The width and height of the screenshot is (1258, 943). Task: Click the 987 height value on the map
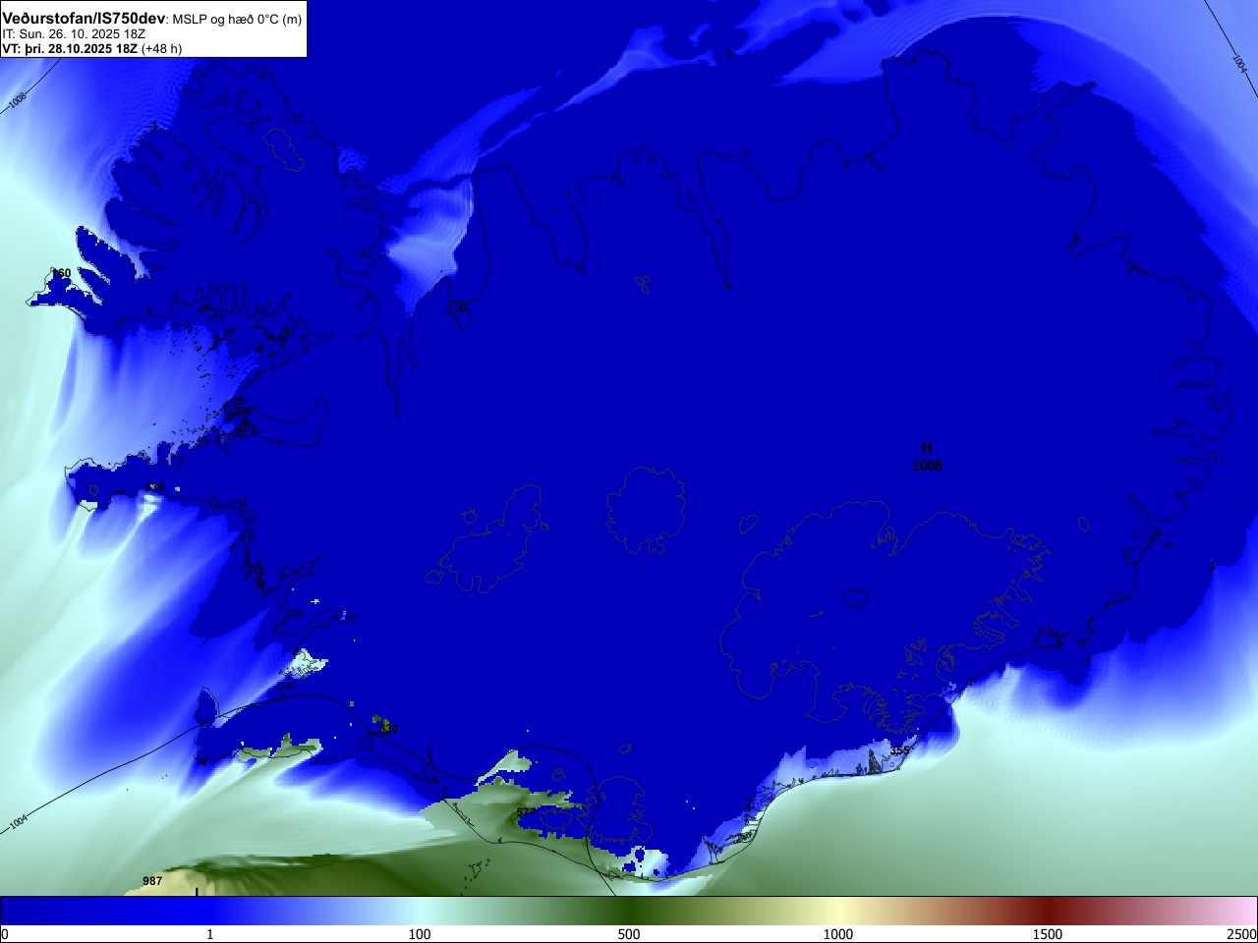152,881
